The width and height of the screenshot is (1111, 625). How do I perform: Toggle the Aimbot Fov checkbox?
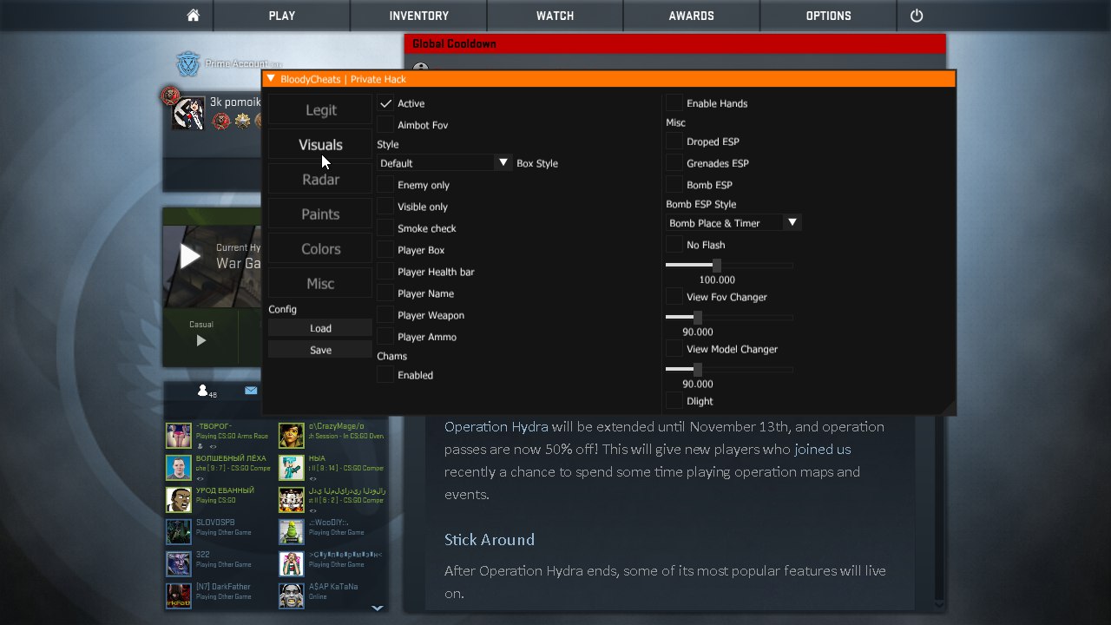click(x=385, y=125)
